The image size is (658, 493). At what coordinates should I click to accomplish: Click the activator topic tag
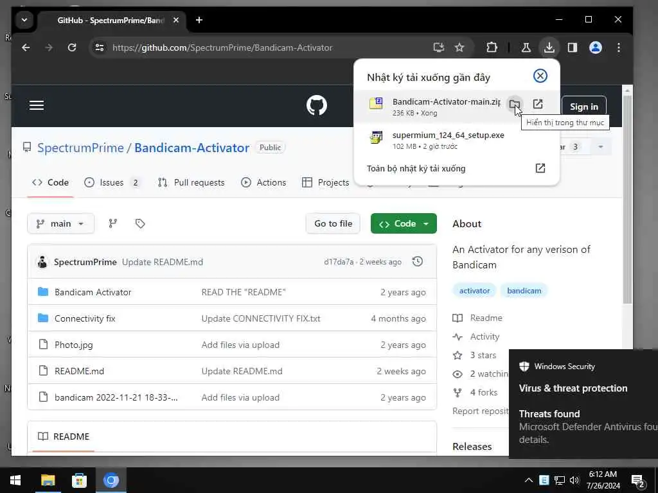tap(474, 291)
